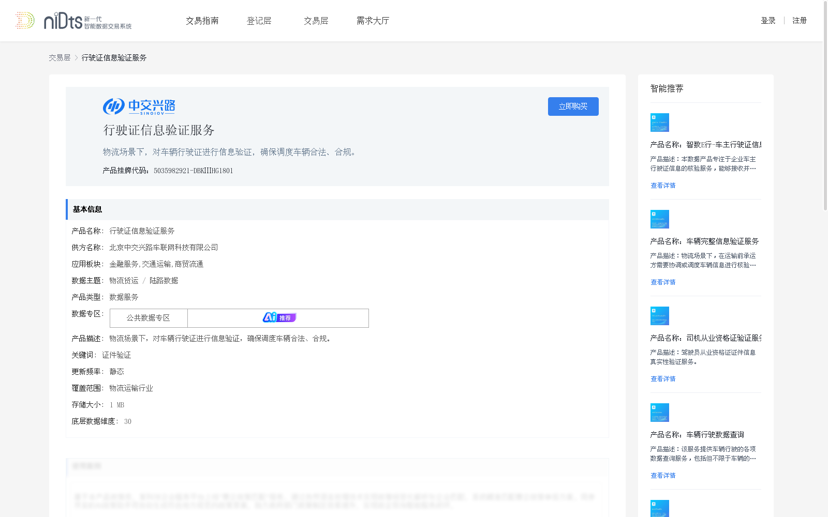Click the page vertical scrollbar
Viewport: 828px width, 517px height.
click(825, 106)
